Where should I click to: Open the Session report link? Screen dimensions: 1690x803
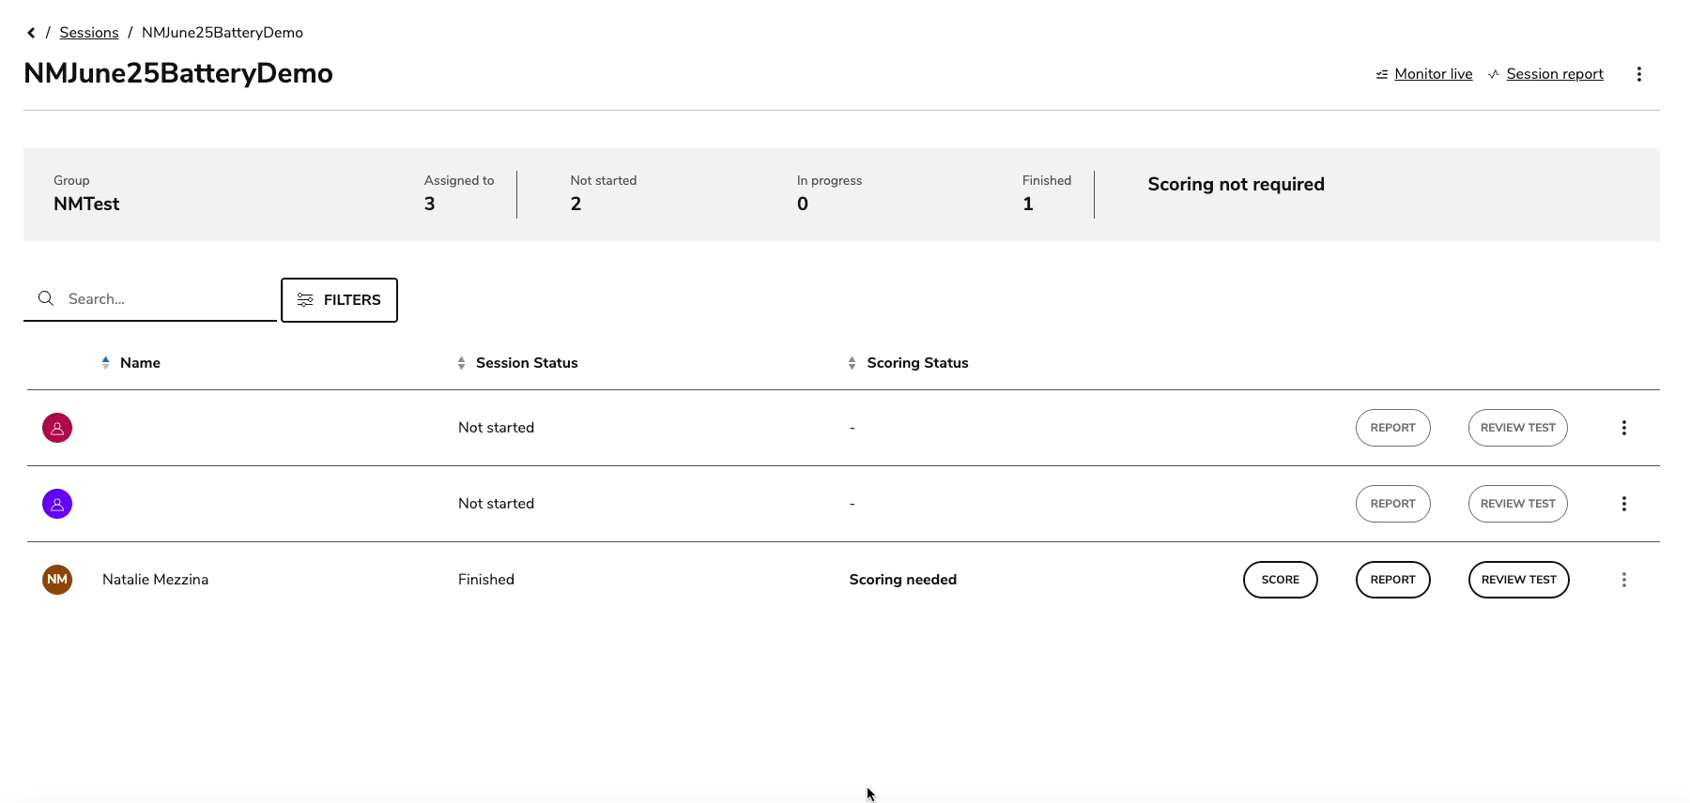coord(1554,74)
